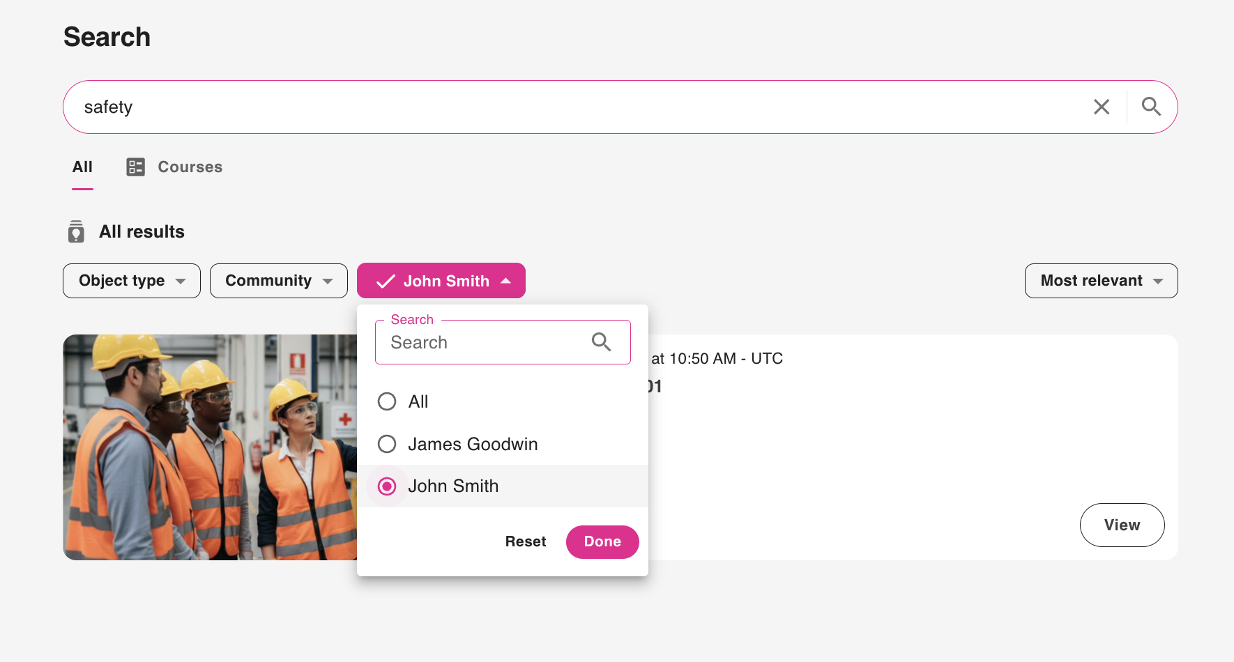Expand the Community filter dropdown

tap(278, 281)
